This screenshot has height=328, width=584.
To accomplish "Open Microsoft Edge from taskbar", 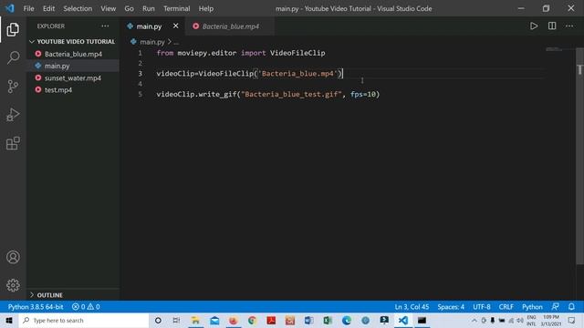I will 347,320.
